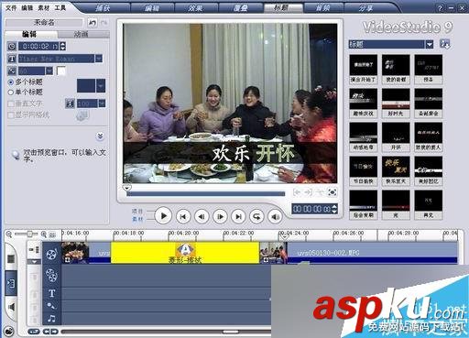Open the 工具 menu
This screenshot has width=469, height=338.
click(60, 7)
